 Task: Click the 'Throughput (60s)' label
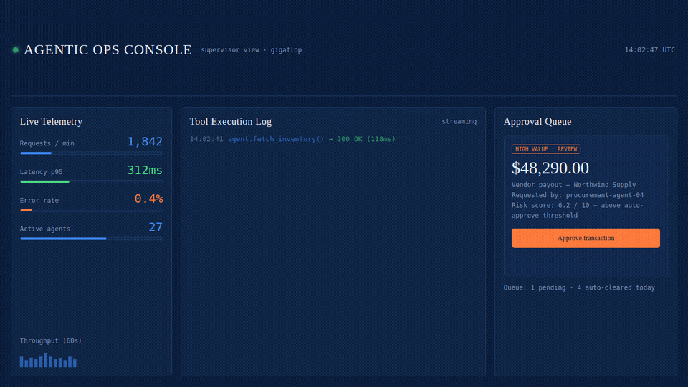coord(51,341)
